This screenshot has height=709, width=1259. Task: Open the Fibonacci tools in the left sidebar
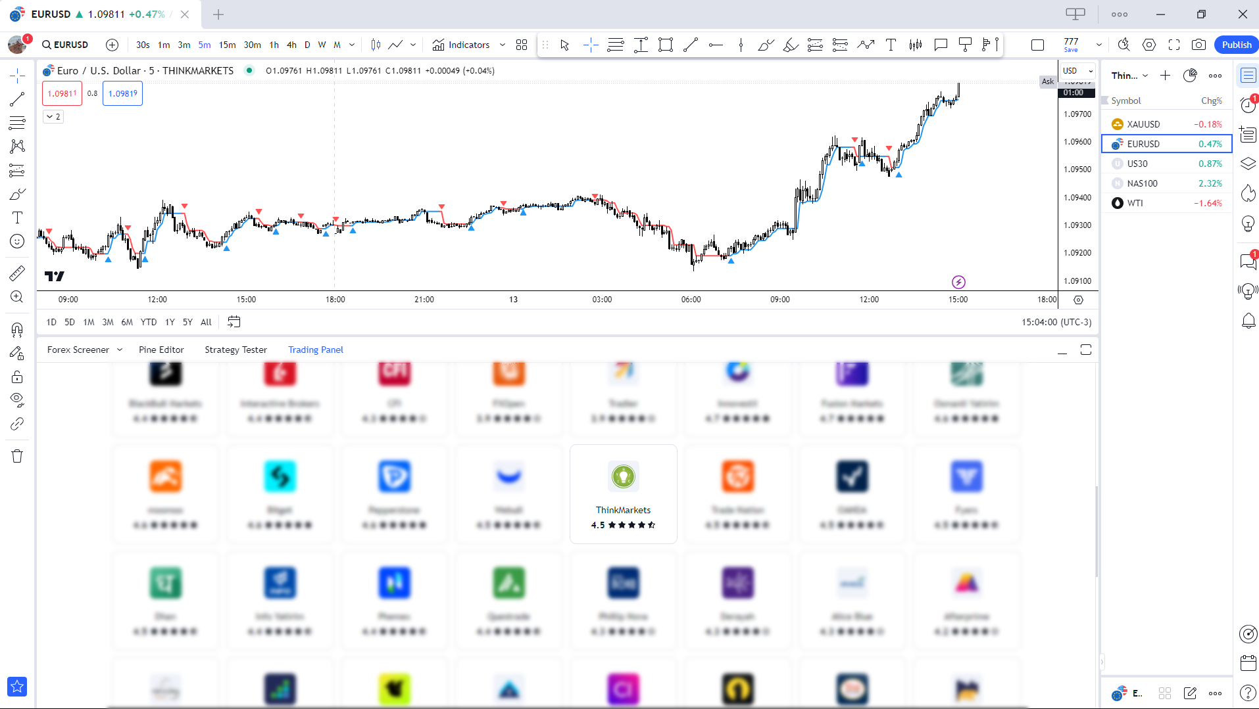[17, 123]
